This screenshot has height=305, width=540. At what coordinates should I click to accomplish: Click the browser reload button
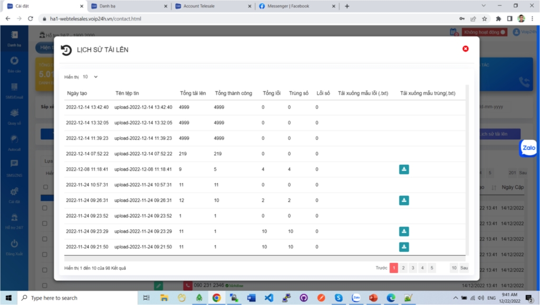30,18
